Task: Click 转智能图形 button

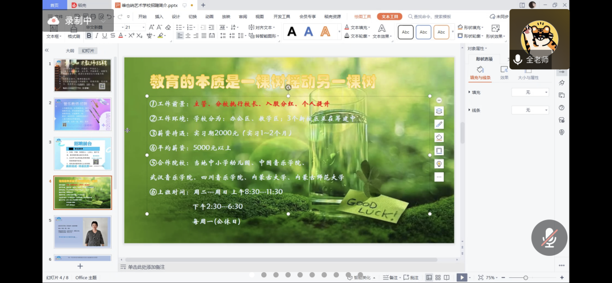Action: click(x=264, y=36)
